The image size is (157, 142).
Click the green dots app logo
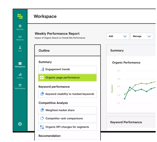(x=20, y=16)
